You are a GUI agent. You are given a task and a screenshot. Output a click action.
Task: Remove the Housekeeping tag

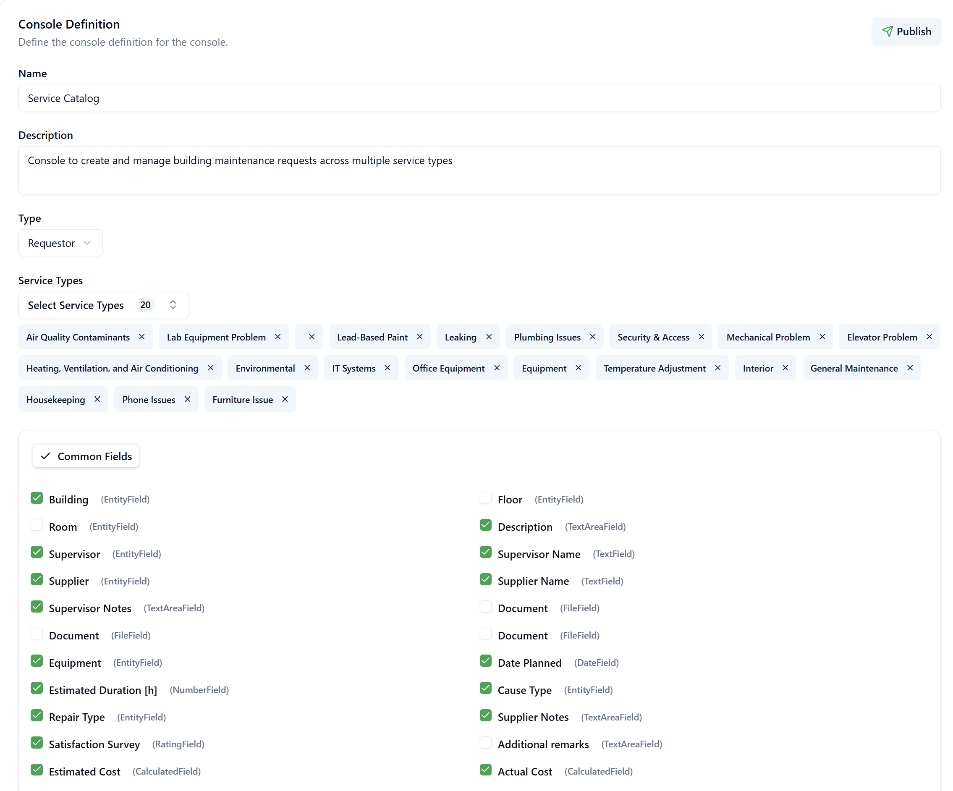point(97,399)
